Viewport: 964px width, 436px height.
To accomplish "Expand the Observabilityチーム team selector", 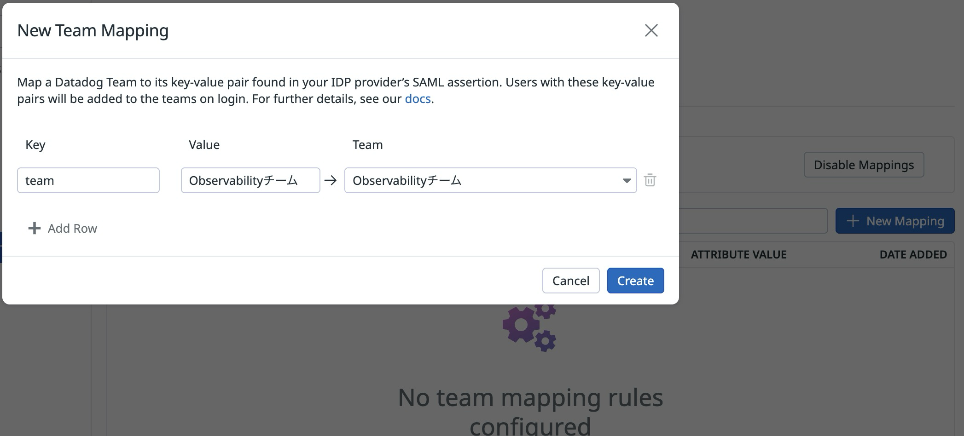I will coord(490,180).
